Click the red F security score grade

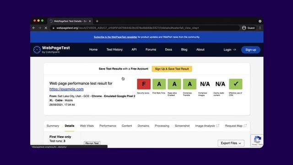[x=144, y=84]
